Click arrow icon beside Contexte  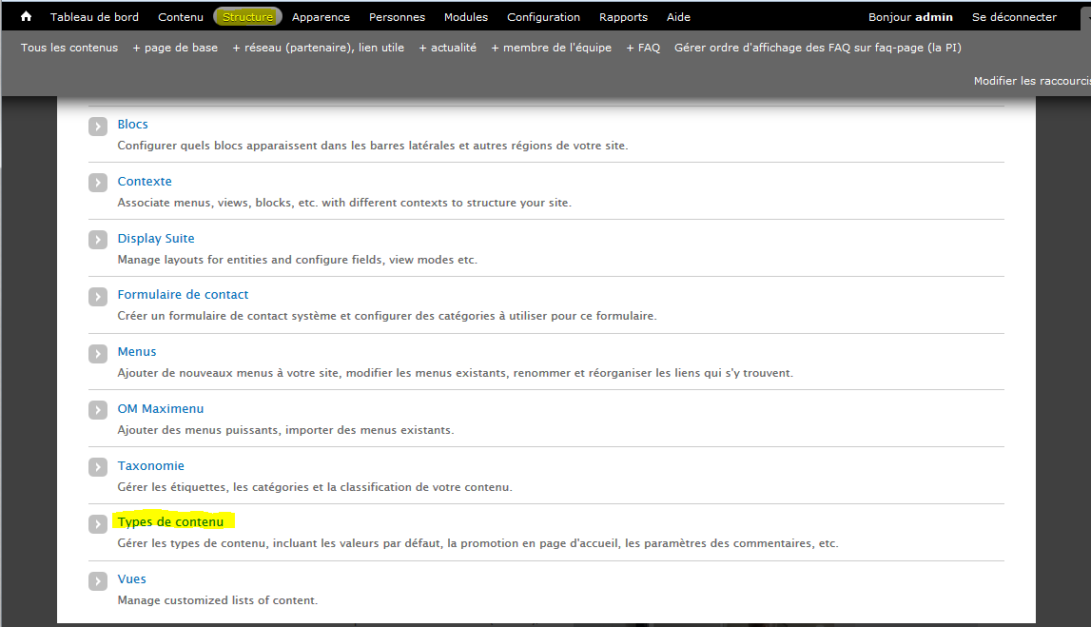[98, 183]
